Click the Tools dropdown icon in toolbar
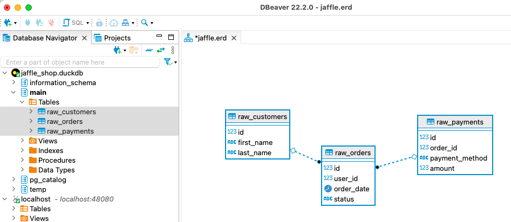 [x=126, y=23]
